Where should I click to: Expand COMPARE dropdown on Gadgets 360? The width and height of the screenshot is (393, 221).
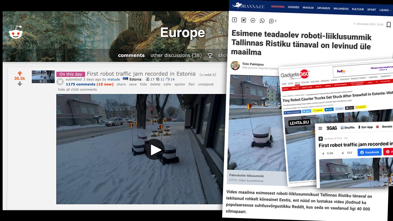click(x=374, y=77)
